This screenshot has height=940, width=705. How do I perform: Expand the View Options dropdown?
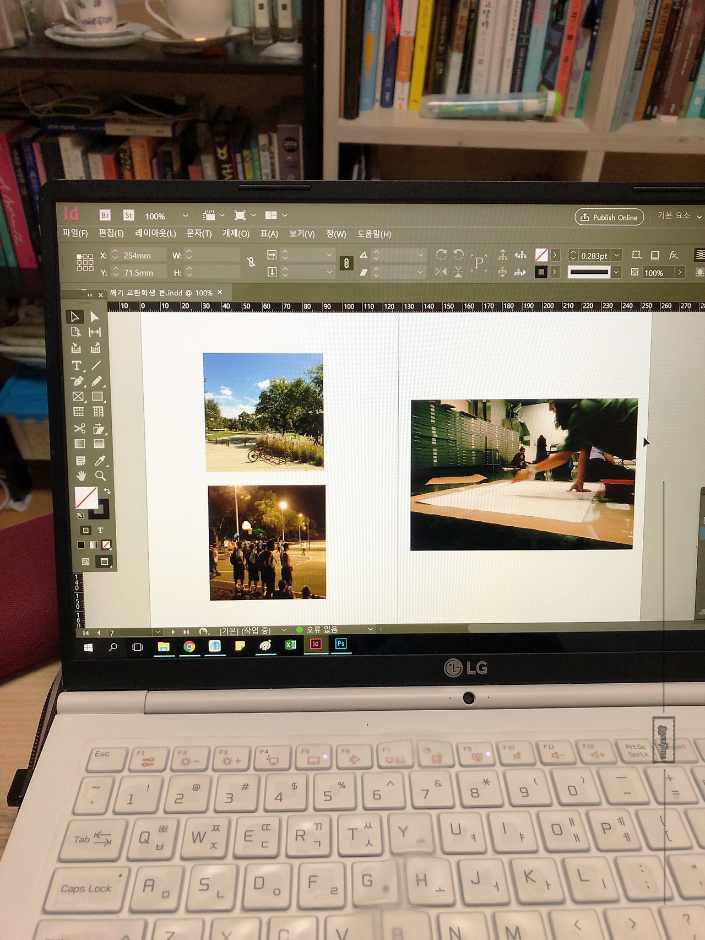coord(222,215)
